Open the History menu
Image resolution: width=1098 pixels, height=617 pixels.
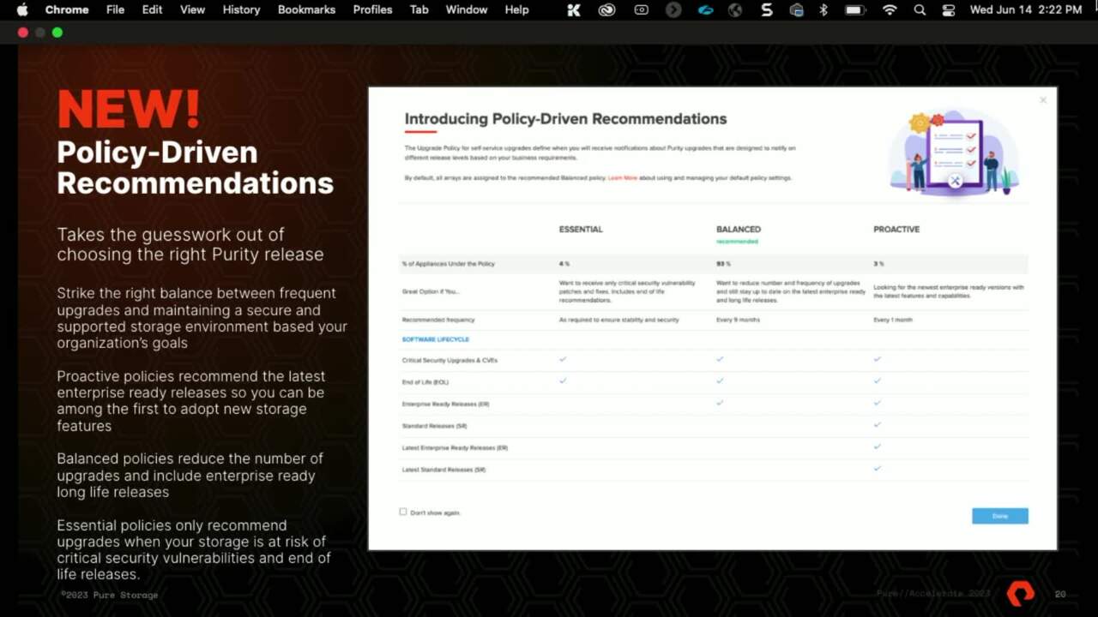[241, 9]
